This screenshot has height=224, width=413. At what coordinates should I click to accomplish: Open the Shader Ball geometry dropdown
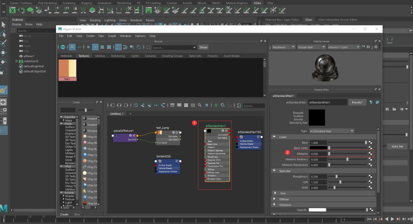[311, 47]
